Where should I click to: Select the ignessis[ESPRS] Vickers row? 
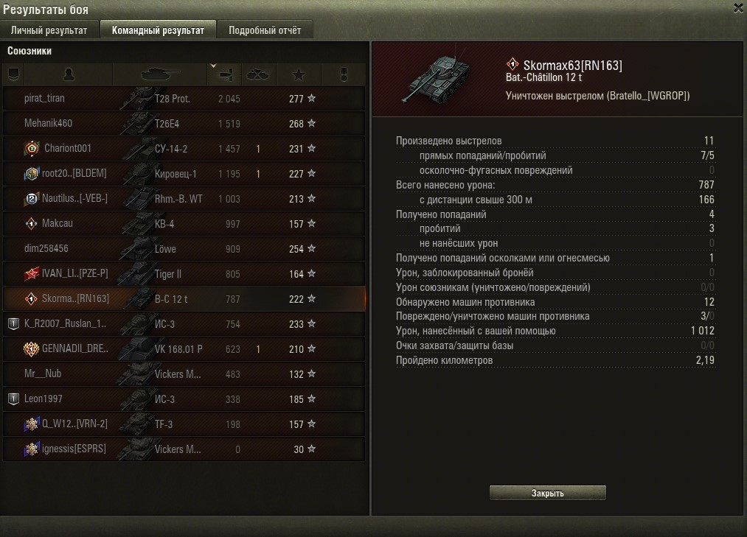184,449
